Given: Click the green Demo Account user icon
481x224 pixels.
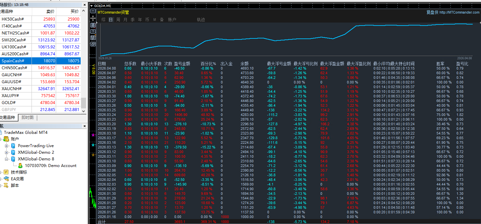Looking at the screenshot, I should pyautogui.click(x=20, y=166).
